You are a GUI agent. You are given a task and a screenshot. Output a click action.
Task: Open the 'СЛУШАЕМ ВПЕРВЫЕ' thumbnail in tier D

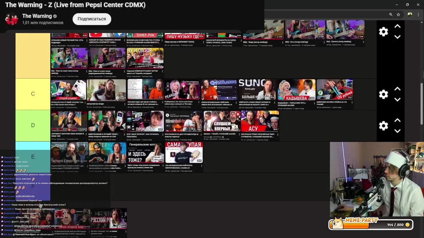[x=222, y=121]
